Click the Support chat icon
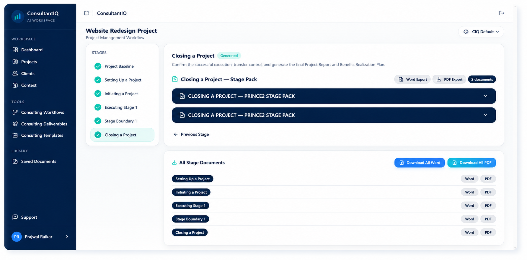This screenshot has height=260, width=527. point(15,217)
